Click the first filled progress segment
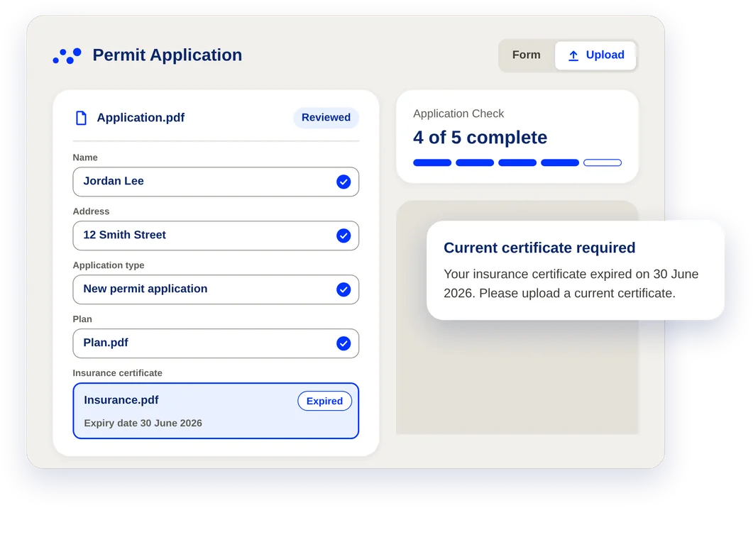Image resolution: width=753 pixels, height=537 pixels. click(432, 162)
